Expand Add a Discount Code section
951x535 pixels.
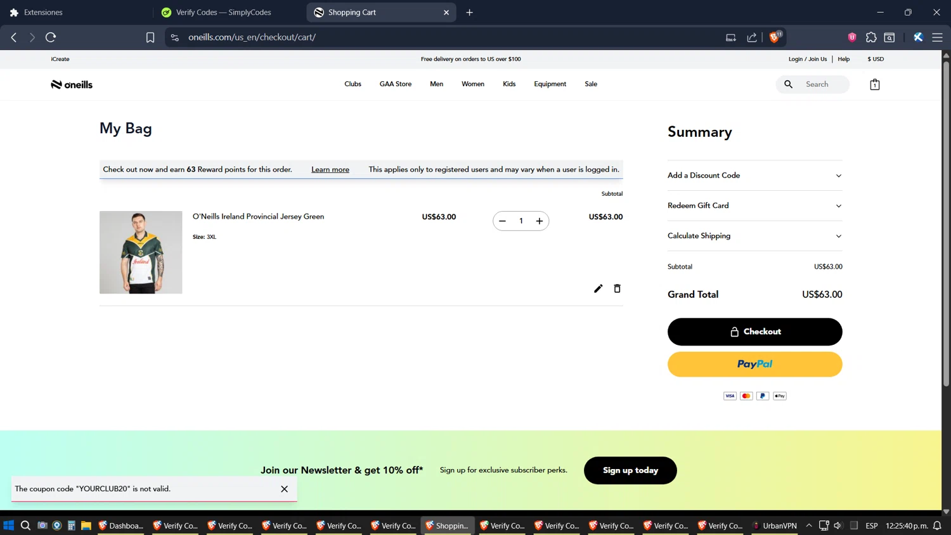pos(754,176)
